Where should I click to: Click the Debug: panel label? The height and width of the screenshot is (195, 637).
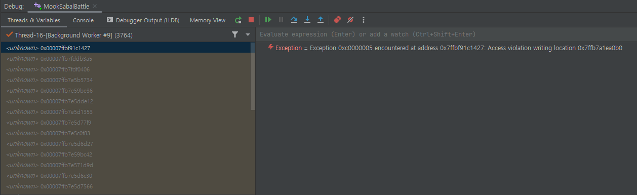[x=14, y=6]
